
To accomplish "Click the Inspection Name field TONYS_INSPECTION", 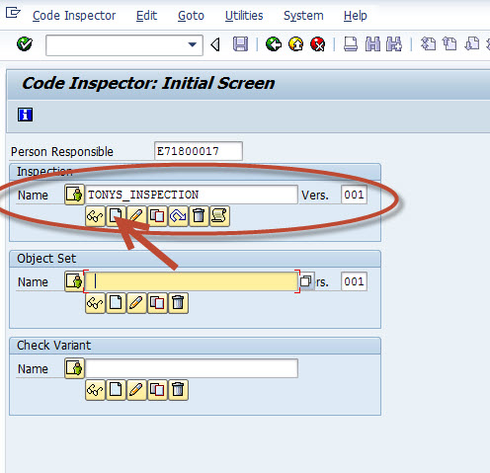I will 192,195.
